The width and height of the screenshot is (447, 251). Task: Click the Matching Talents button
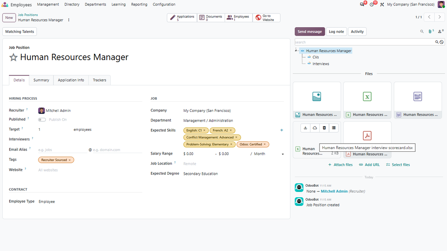(20, 32)
